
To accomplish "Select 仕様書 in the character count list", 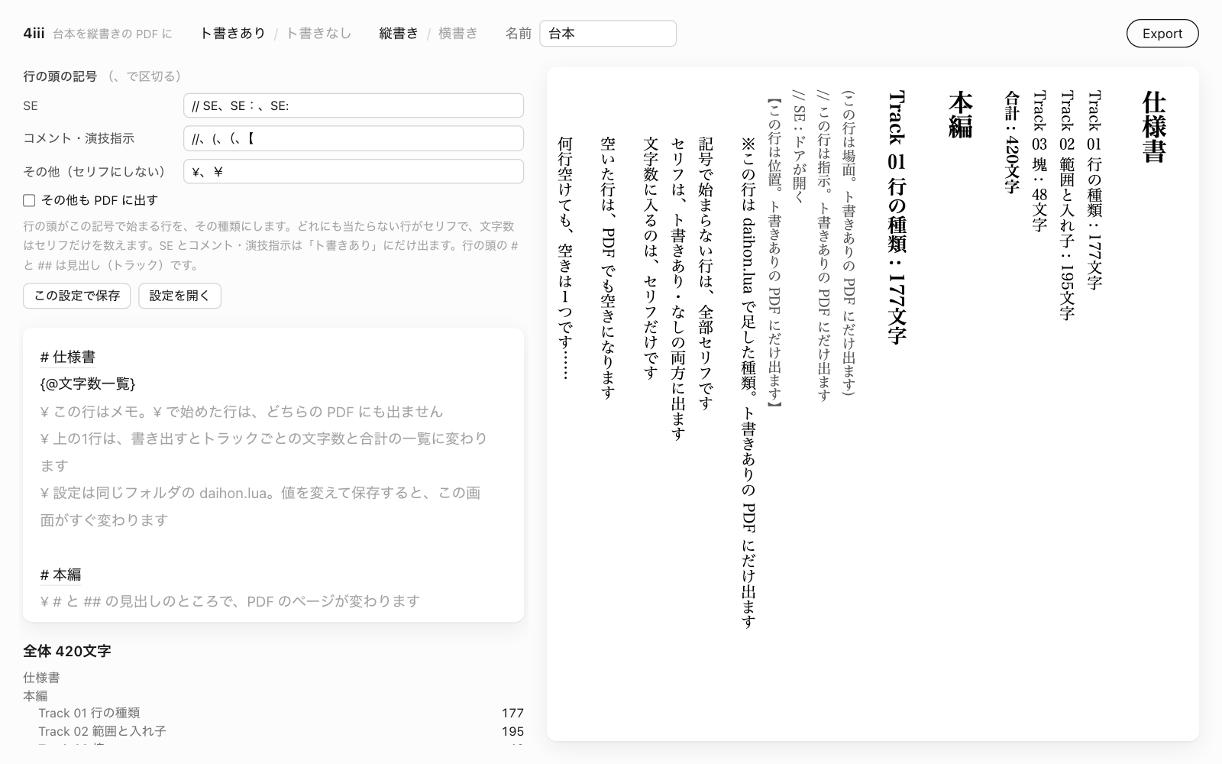I will pyautogui.click(x=41, y=678).
